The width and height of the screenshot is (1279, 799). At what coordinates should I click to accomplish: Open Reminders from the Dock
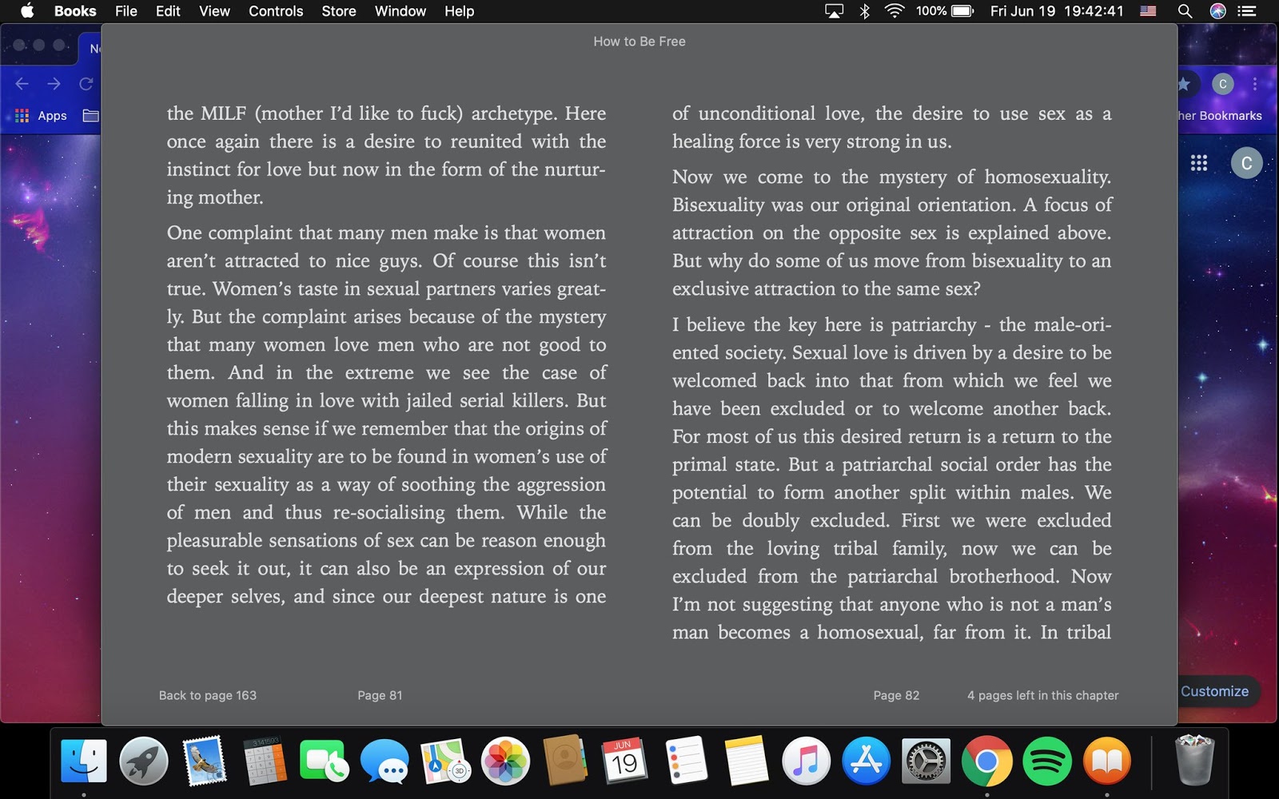(x=686, y=761)
